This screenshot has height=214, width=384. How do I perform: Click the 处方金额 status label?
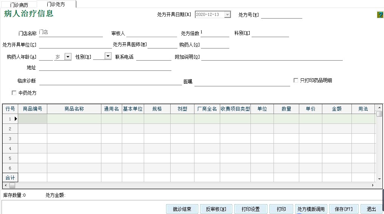tap(55, 195)
